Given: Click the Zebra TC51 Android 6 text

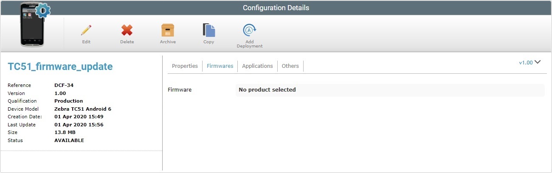Looking at the screenshot, I should point(83,109).
